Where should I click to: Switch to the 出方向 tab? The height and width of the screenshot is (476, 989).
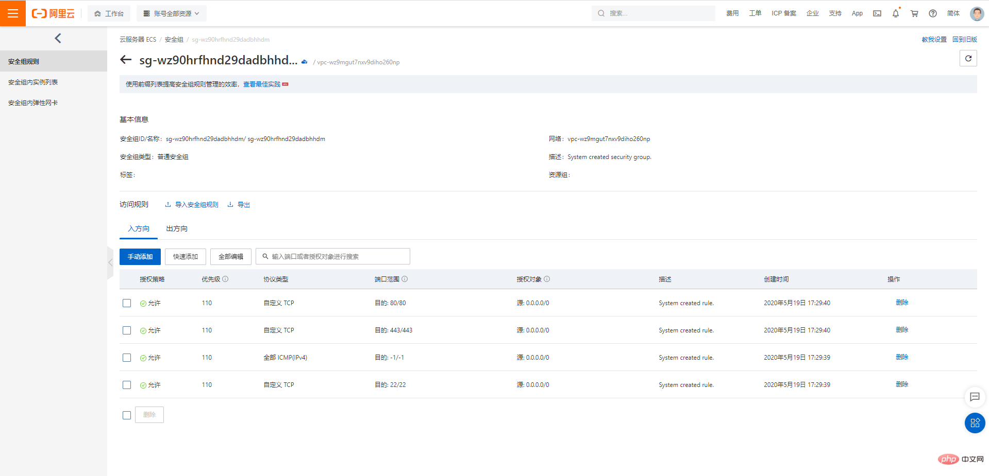click(177, 228)
